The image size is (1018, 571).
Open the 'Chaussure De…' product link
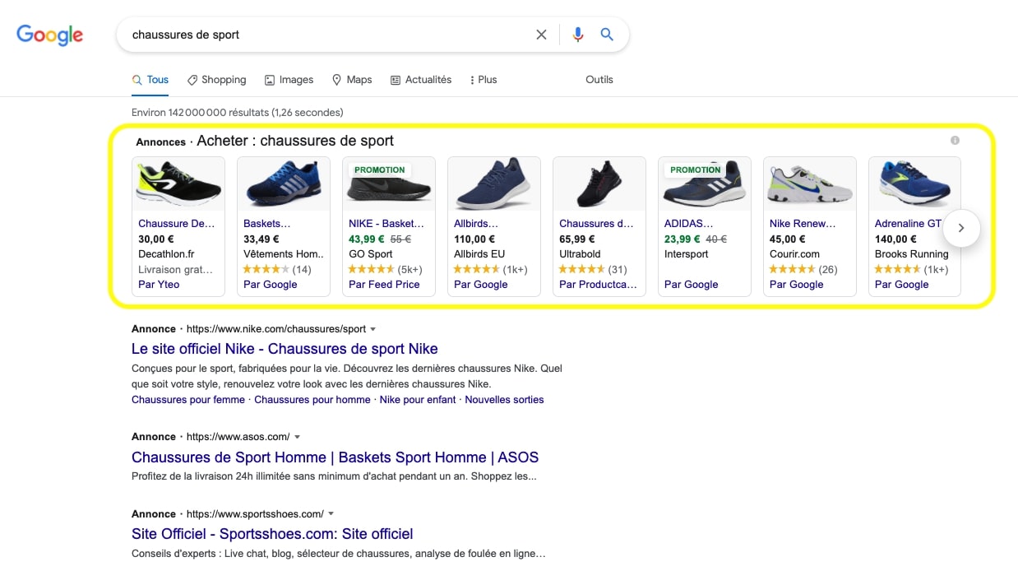[176, 224]
